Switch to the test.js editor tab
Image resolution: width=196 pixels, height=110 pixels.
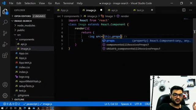pyautogui.click(x=143, y=10)
